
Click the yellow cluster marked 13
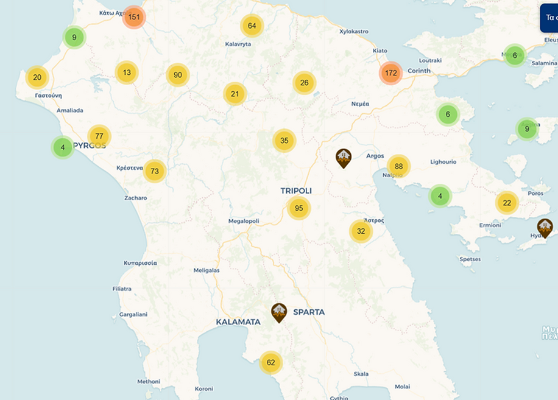pos(127,72)
